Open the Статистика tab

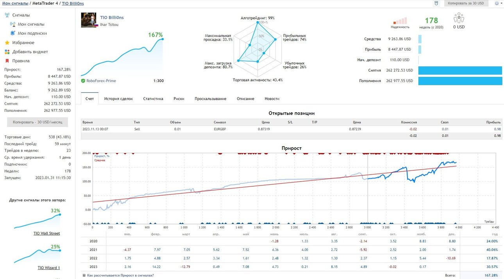coord(153,99)
